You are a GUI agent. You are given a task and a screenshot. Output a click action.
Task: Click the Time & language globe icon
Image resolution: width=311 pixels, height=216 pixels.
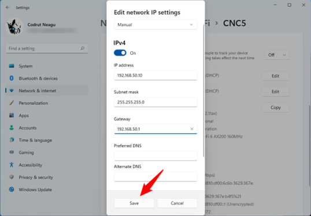pos(12,140)
